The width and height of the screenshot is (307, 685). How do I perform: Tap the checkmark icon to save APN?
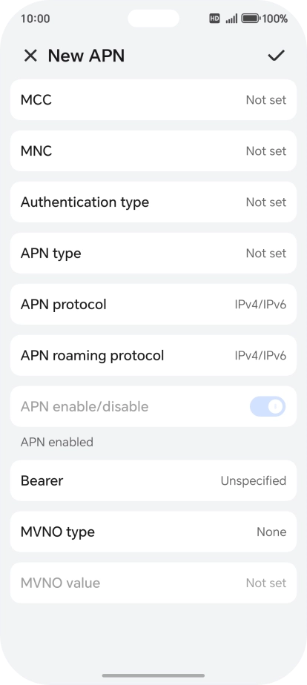[x=276, y=56]
